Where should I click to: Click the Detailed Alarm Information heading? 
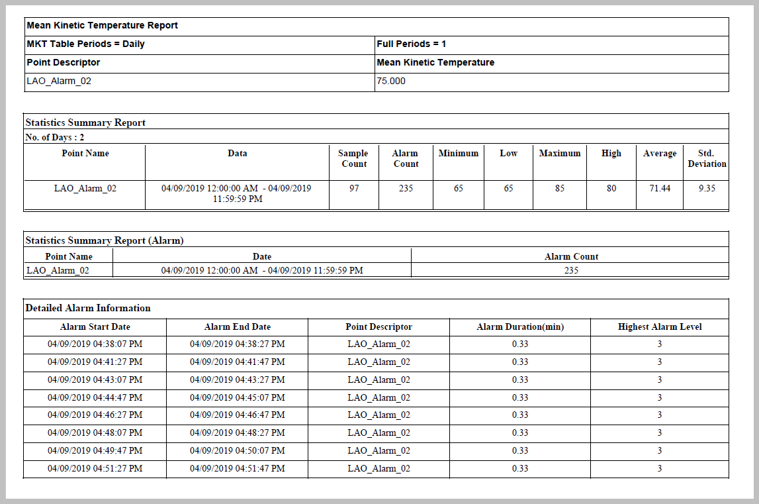(88, 308)
